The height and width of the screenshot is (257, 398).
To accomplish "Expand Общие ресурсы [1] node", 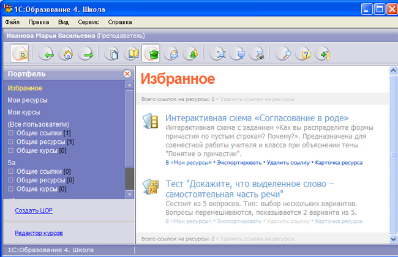I will pos(10,141).
